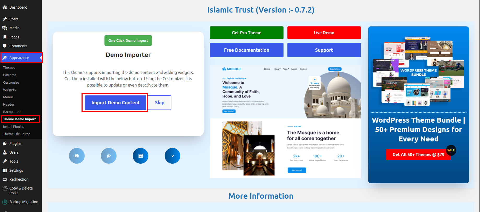
Task: Open Theme Demo Import submenu item
Action: click(x=20, y=119)
